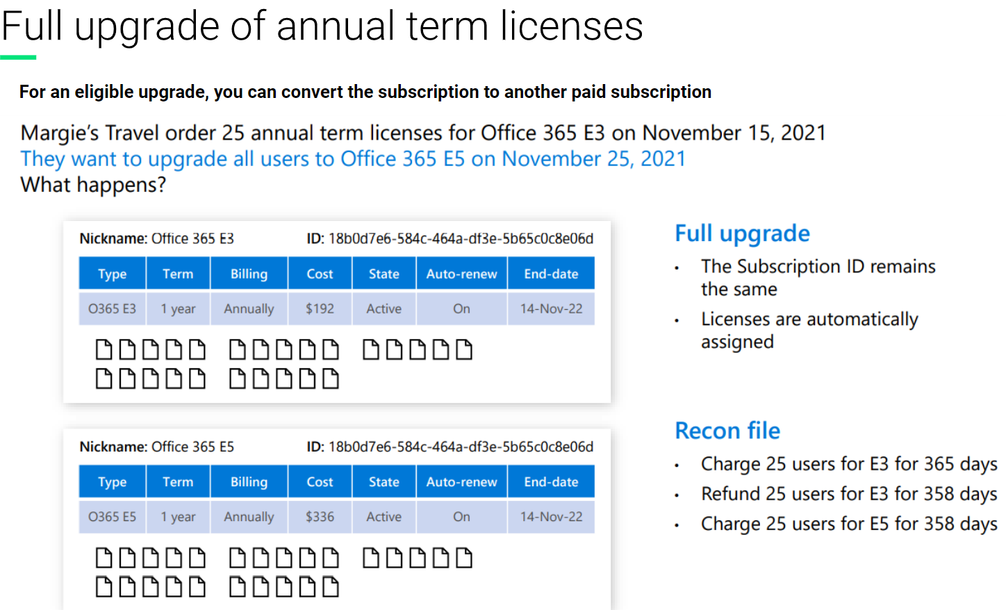Click the '1 year' cell in the O365 E3 row

point(178,308)
